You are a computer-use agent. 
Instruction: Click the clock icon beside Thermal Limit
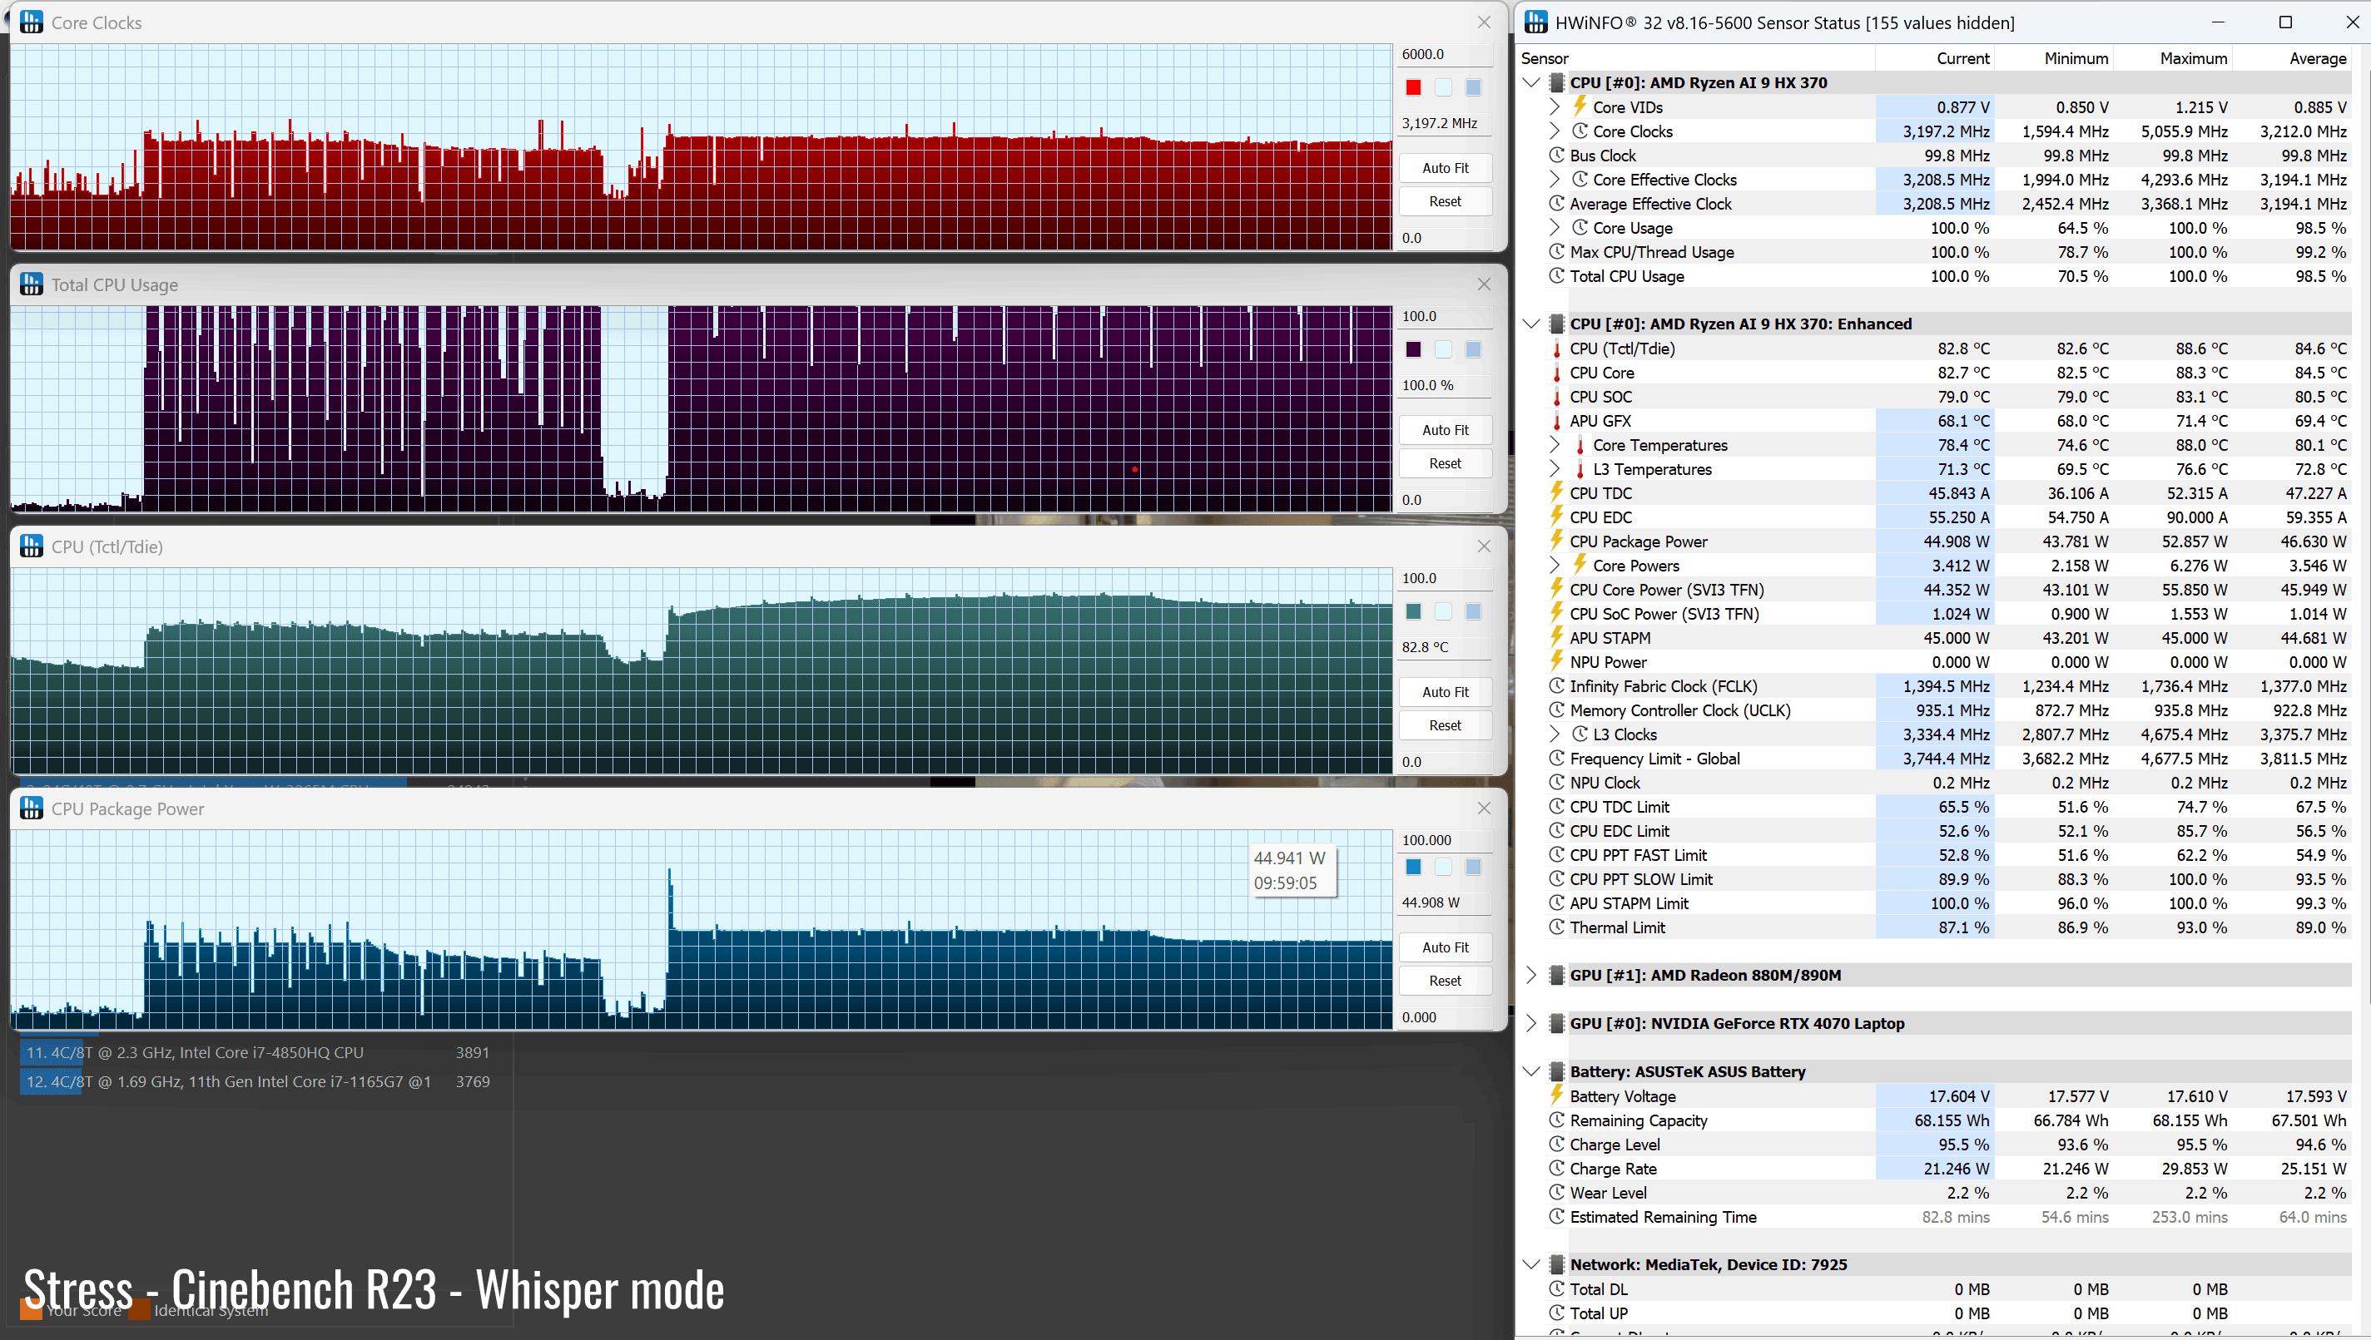[x=1557, y=927]
